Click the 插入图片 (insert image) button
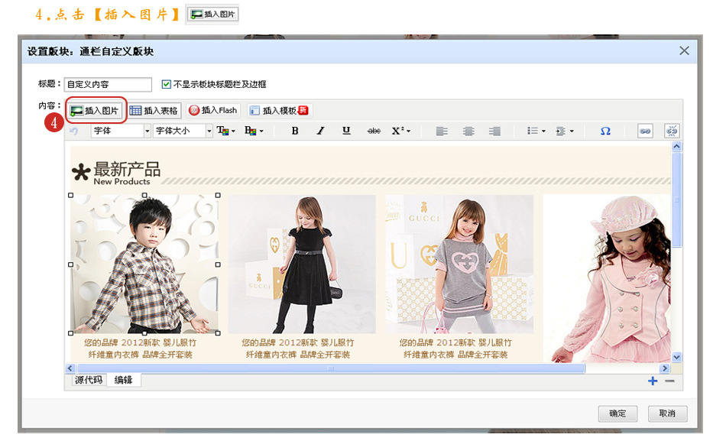726x441 pixels. click(95, 111)
